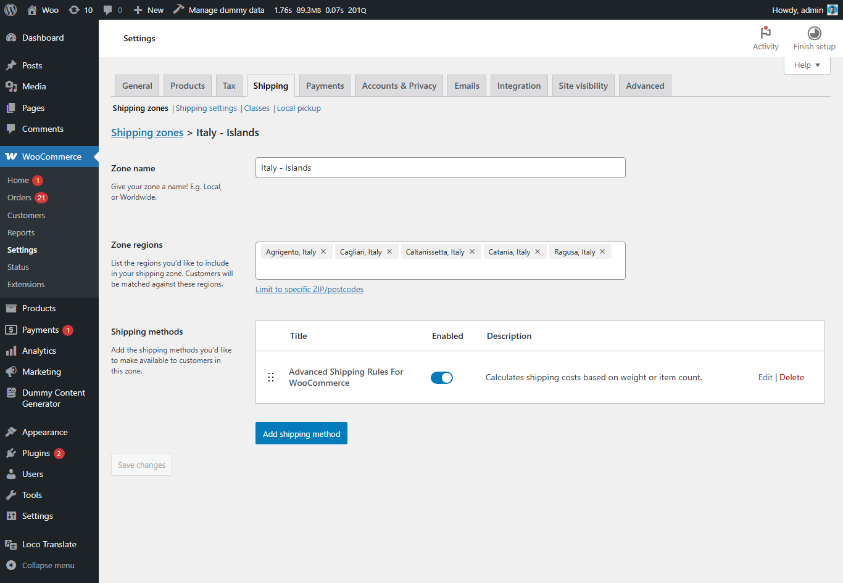This screenshot has width=843, height=583.
Task: Remove Catania, Italy from zone regions
Action: (538, 251)
